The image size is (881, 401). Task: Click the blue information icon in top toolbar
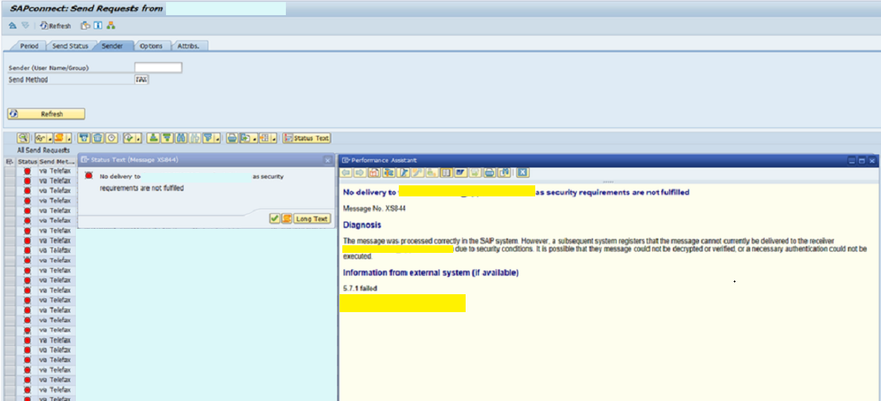(97, 25)
